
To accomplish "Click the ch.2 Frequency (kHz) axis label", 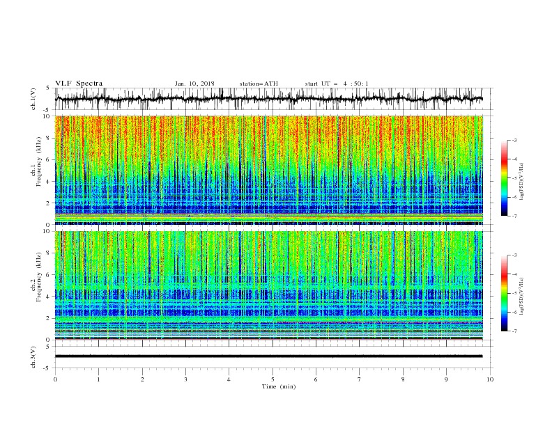I will tap(36, 276).
